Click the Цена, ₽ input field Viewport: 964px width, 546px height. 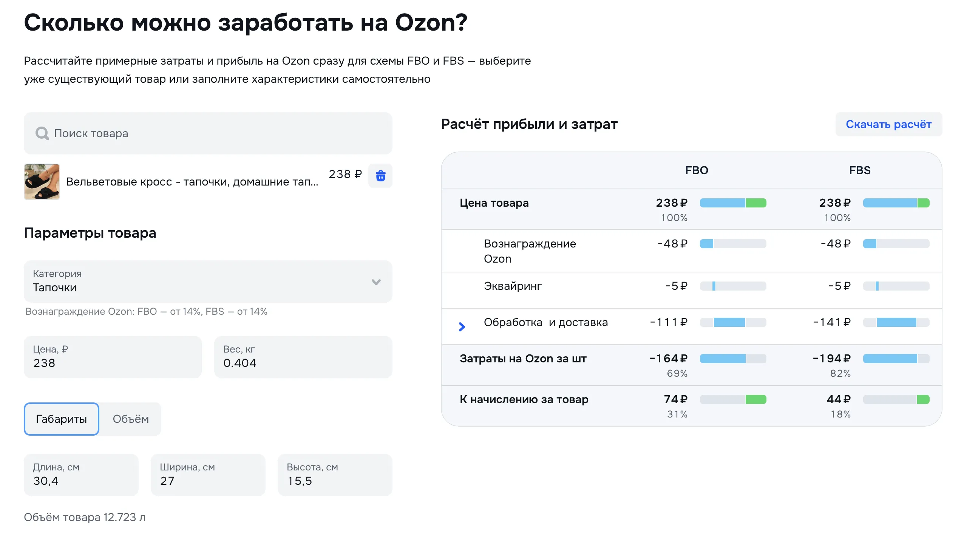coord(113,357)
